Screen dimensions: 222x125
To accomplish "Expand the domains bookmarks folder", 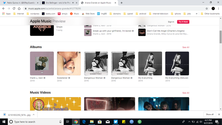I will tap(115, 14).
